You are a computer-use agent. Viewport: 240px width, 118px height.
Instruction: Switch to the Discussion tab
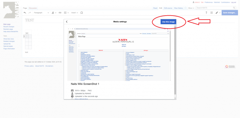tap(33, 8)
